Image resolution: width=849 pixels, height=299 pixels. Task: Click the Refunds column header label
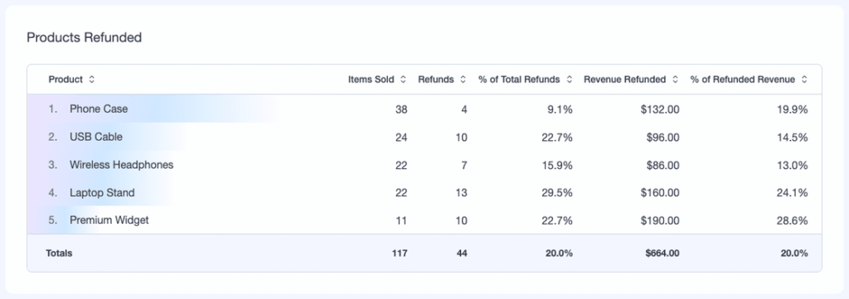[436, 80]
